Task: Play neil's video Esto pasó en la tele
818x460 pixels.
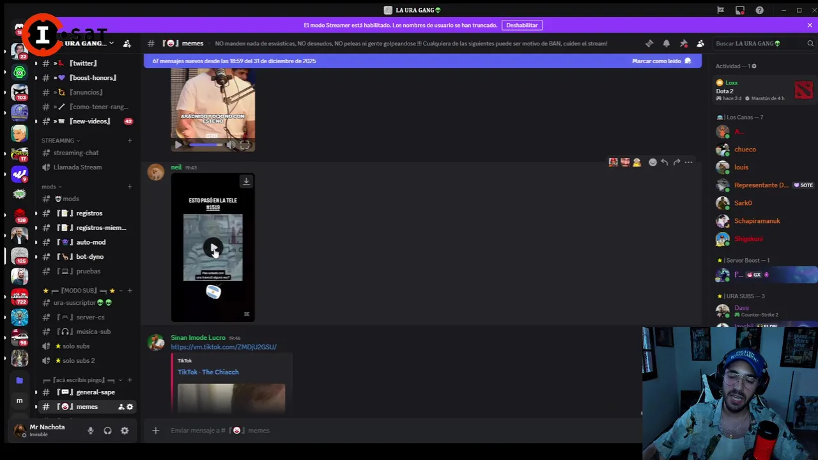Action: coord(213,247)
